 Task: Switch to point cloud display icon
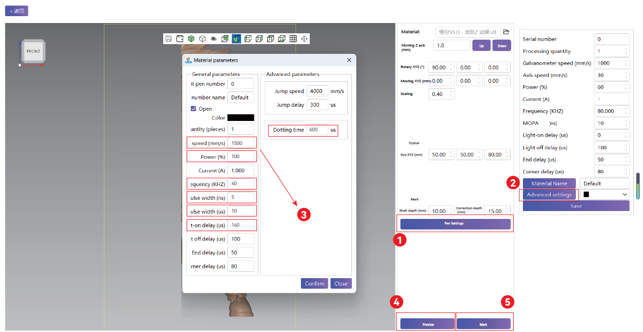214,39
